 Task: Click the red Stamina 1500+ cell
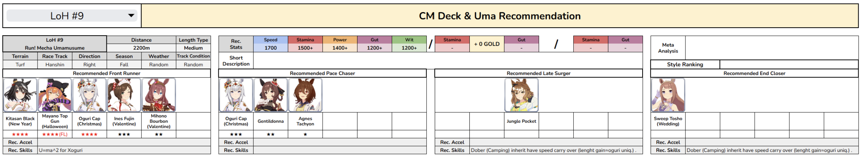(305, 48)
